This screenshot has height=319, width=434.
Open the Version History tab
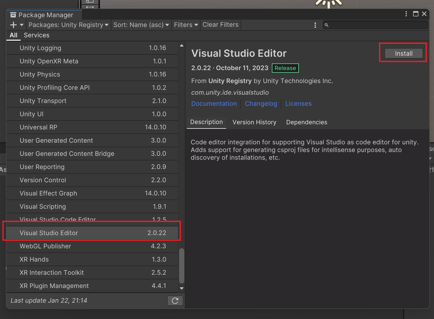[254, 122]
